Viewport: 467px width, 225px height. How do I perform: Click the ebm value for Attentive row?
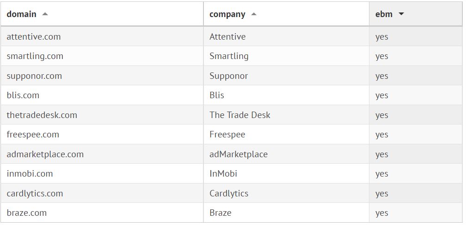click(x=382, y=37)
